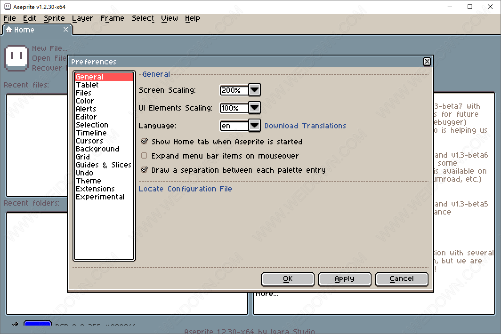This screenshot has height=334, width=501.
Task: Open the Download Translations link
Action: point(305,126)
